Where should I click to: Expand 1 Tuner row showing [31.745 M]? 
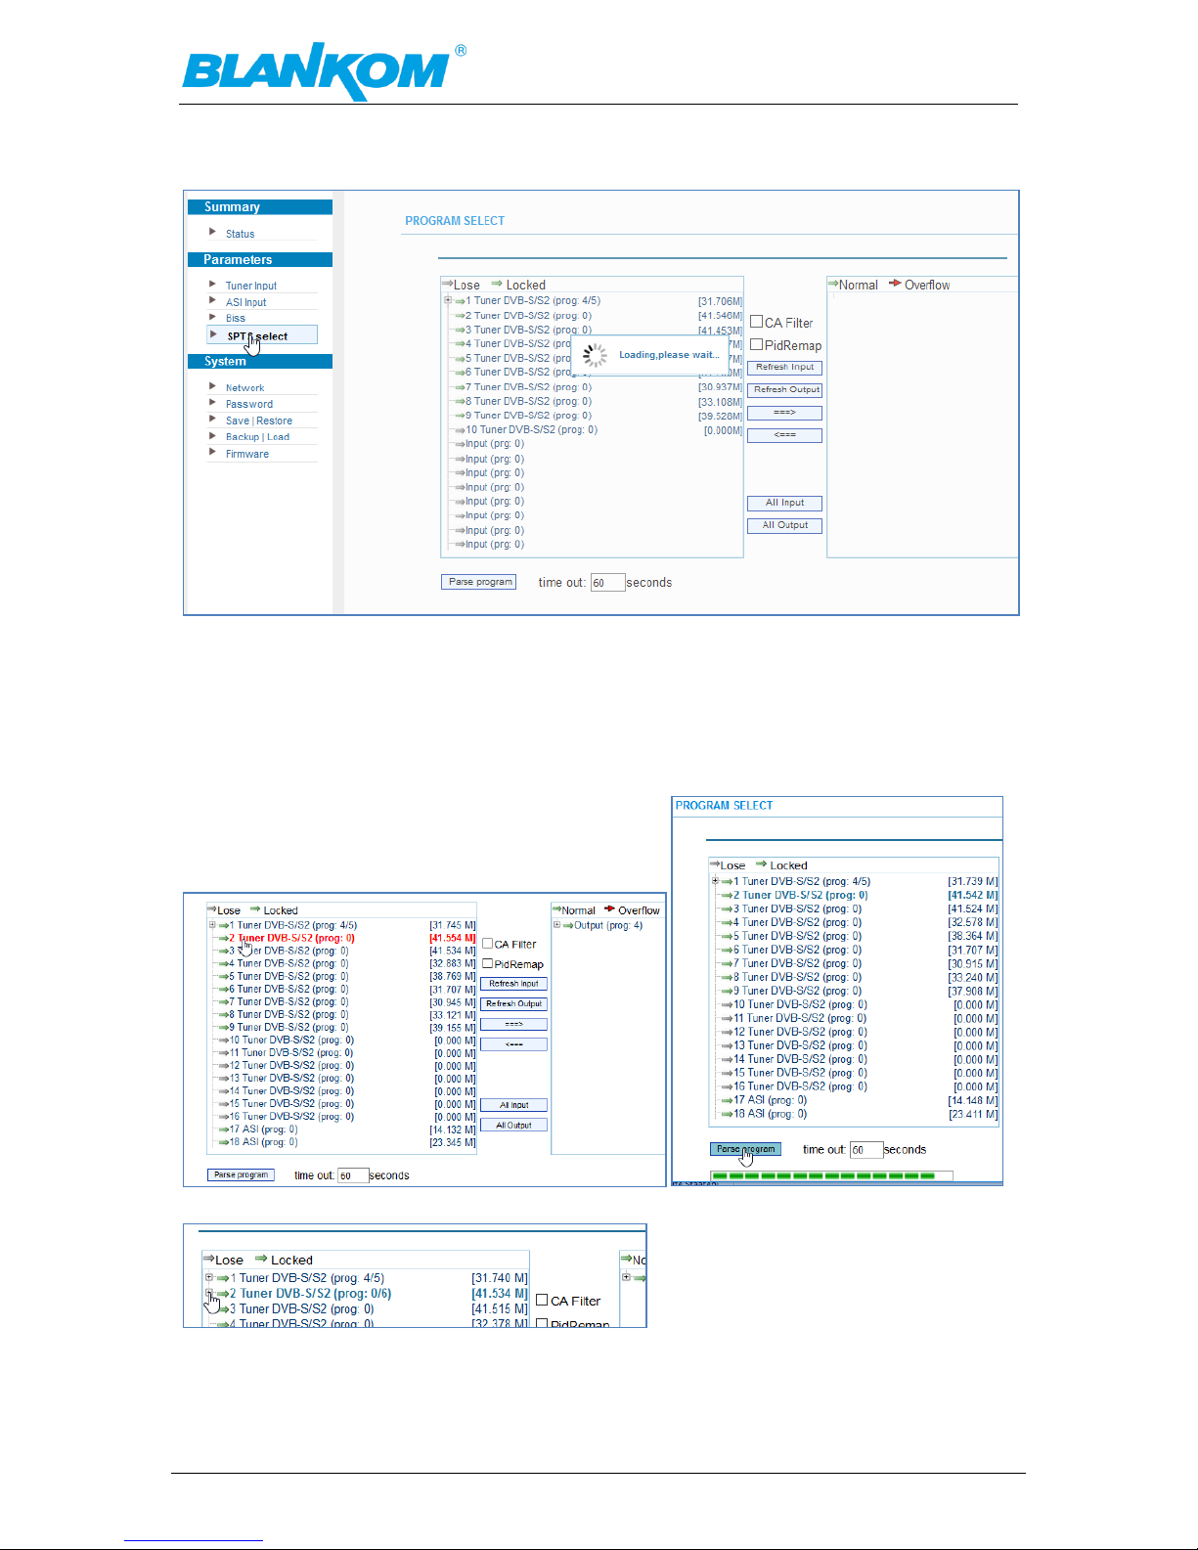click(212, 925)
